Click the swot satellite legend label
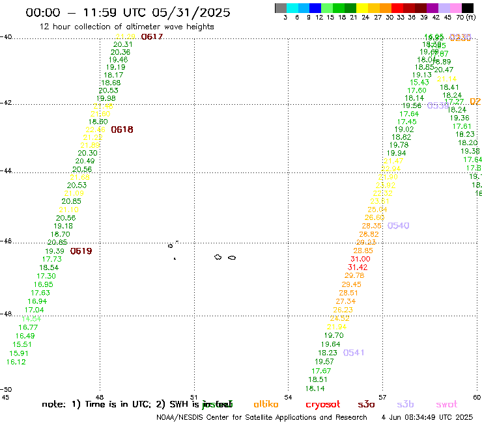482x423 pixels. 447,405
